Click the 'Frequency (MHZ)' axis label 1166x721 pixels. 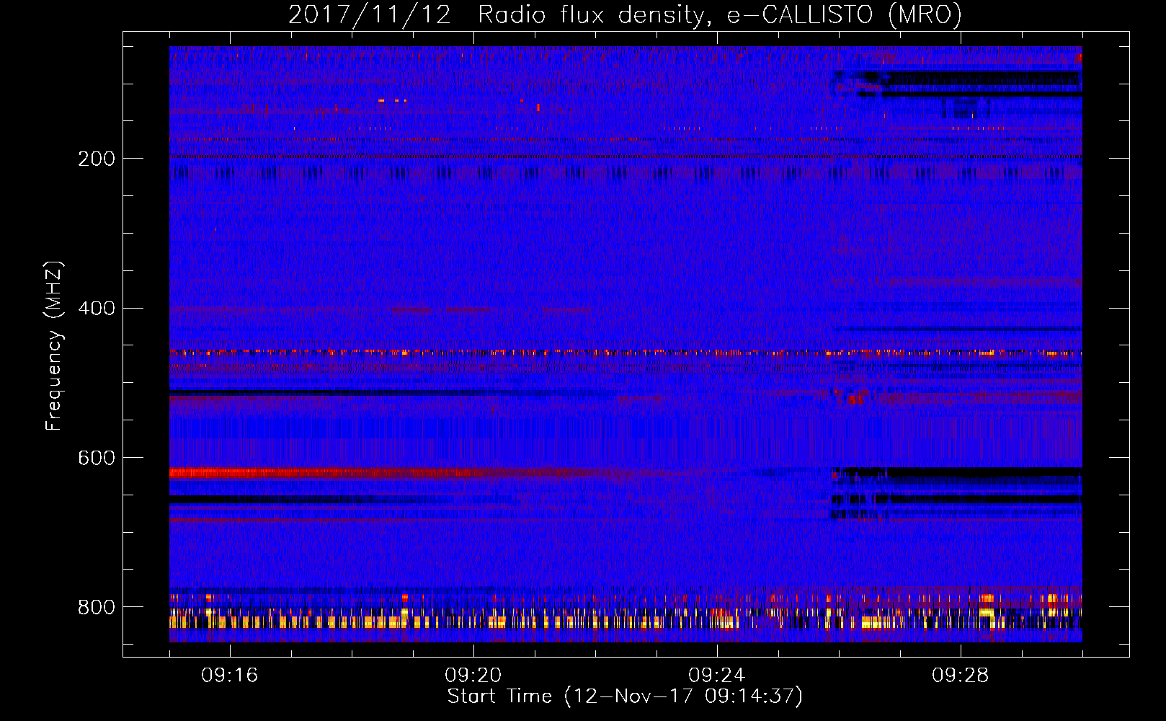tap(54, 345)
